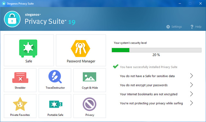Click the 'Password Manager' tile label

point(81,61)
